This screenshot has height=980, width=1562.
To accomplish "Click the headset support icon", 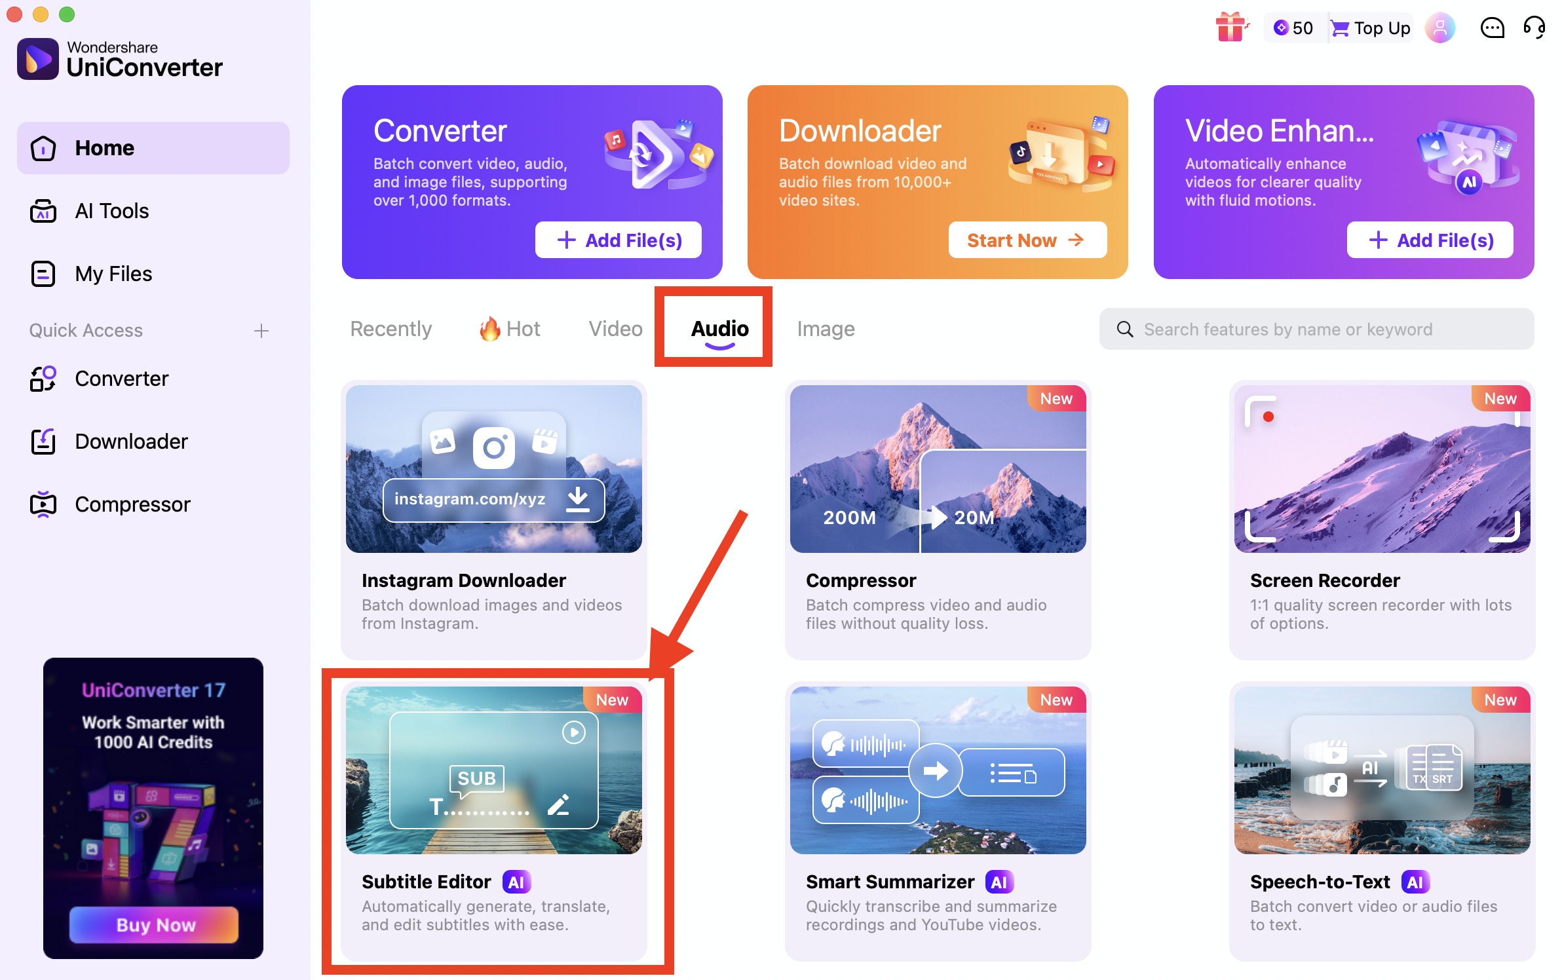I will point(1534,28).
